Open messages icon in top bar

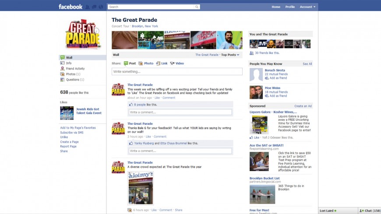coord(94,7)
